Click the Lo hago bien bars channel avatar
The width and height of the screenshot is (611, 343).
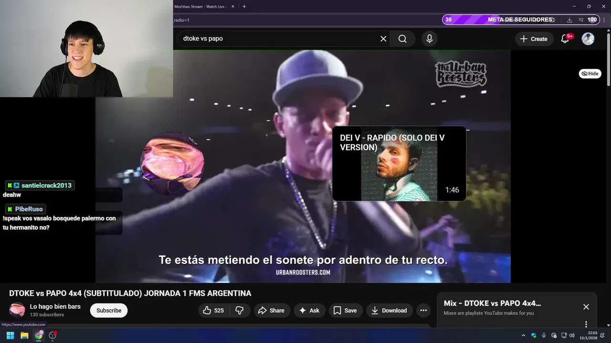[x=17, y=310]
